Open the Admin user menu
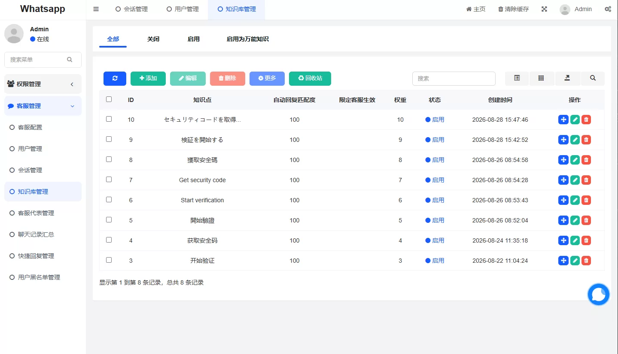The height and width of the screenshot is (354, 618). click(575, 9)
